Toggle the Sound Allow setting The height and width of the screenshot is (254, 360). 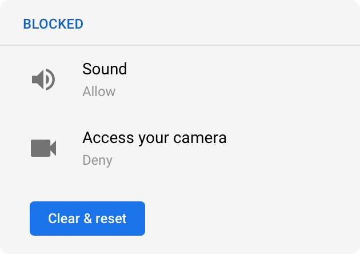point(99,92)
